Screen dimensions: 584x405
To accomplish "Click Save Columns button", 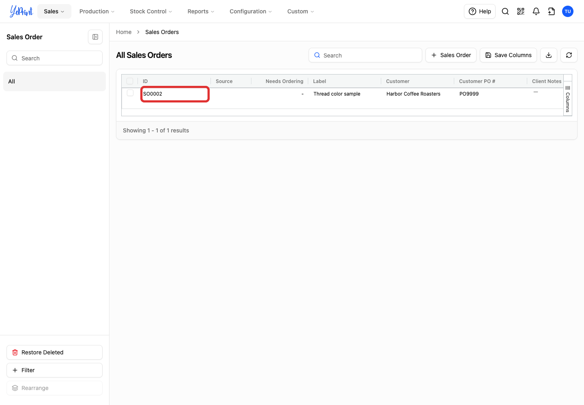I will click(508, 55).
